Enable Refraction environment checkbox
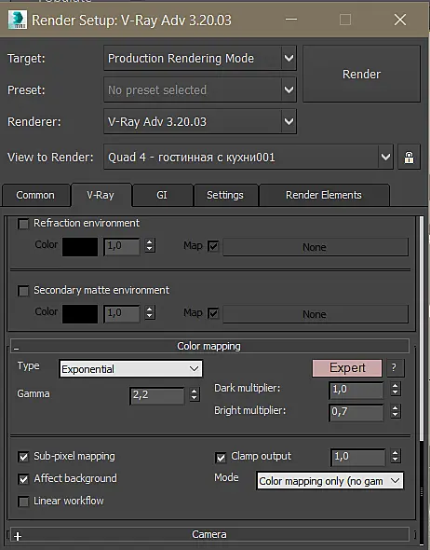Image resolution: width=430 pixels, height=550 pixels. pos(23,224)
